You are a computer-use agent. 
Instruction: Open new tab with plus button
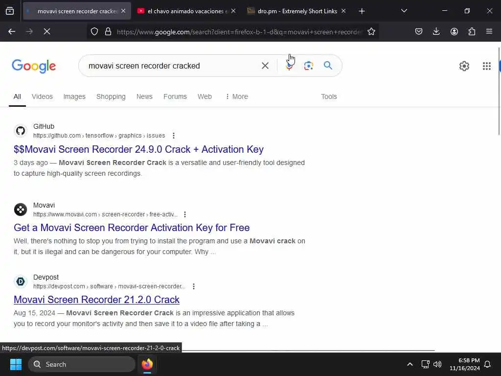coord(362,11)
